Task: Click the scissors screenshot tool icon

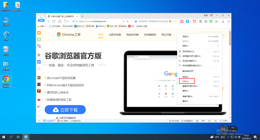Action: (x=216, y=21)
